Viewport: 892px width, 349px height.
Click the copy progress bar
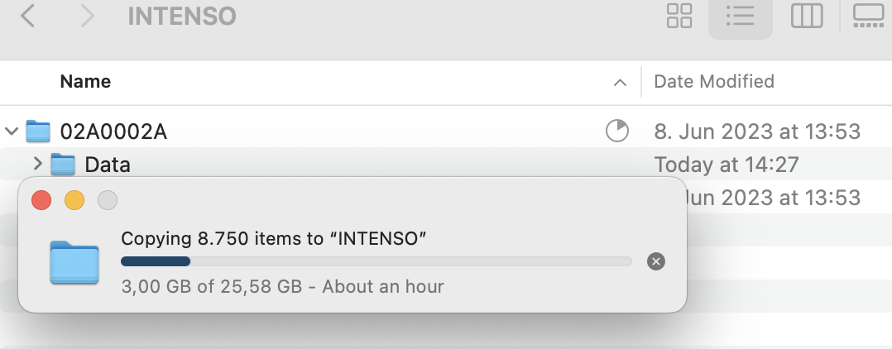coord(376,261)
